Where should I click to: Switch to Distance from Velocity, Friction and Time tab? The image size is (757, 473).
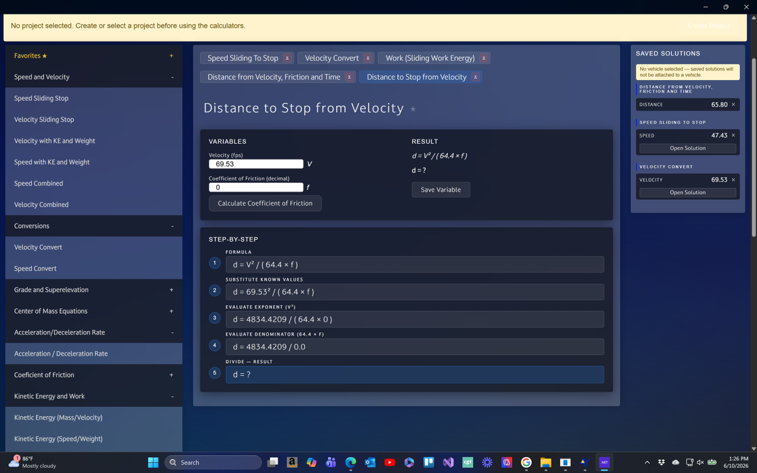pyautogui.click(x=274, y=77)
